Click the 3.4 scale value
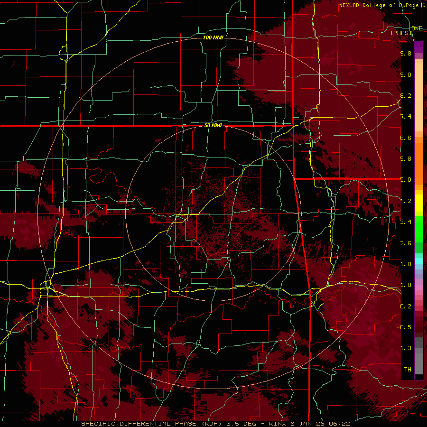 click(406, 222)
